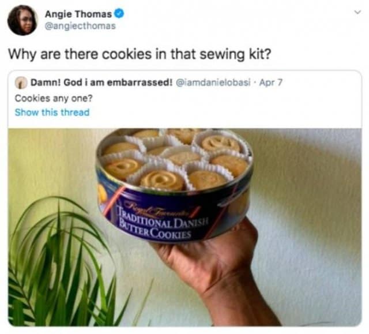This screenshot has width=369, height=334.
Task: Click the 'Cookies any one?' quoted text
Action: (54, 98)
